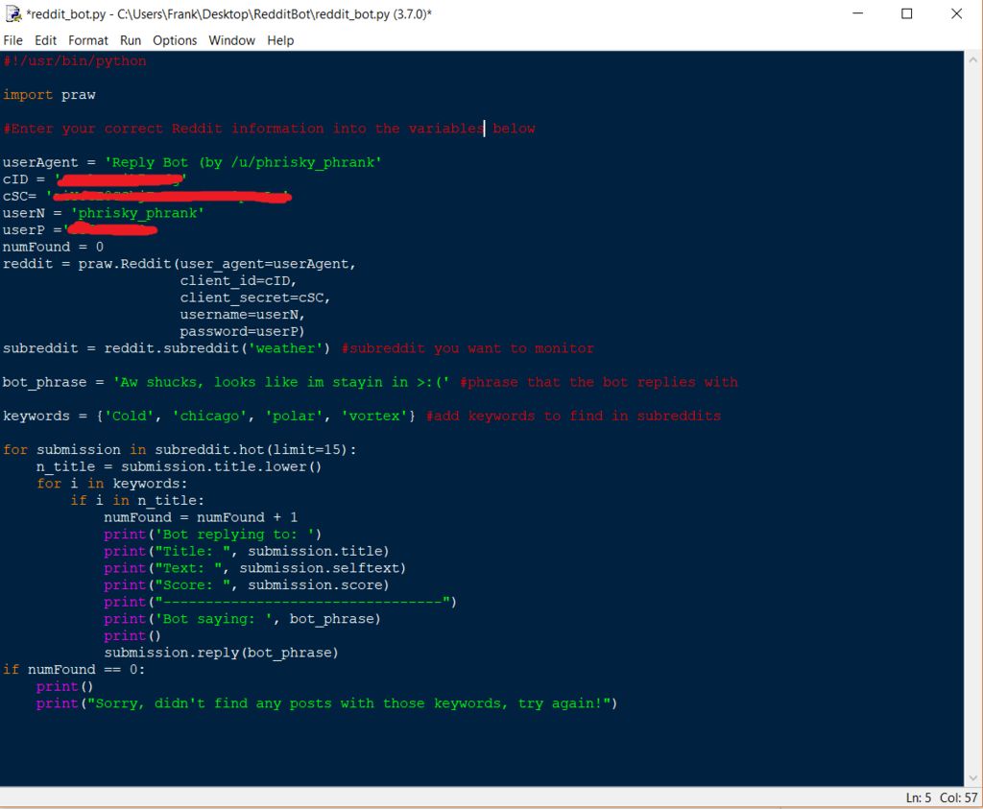
Task: Click 'for submission in subreddit.hot(limit=15):' line
Action: pos(180,450)
